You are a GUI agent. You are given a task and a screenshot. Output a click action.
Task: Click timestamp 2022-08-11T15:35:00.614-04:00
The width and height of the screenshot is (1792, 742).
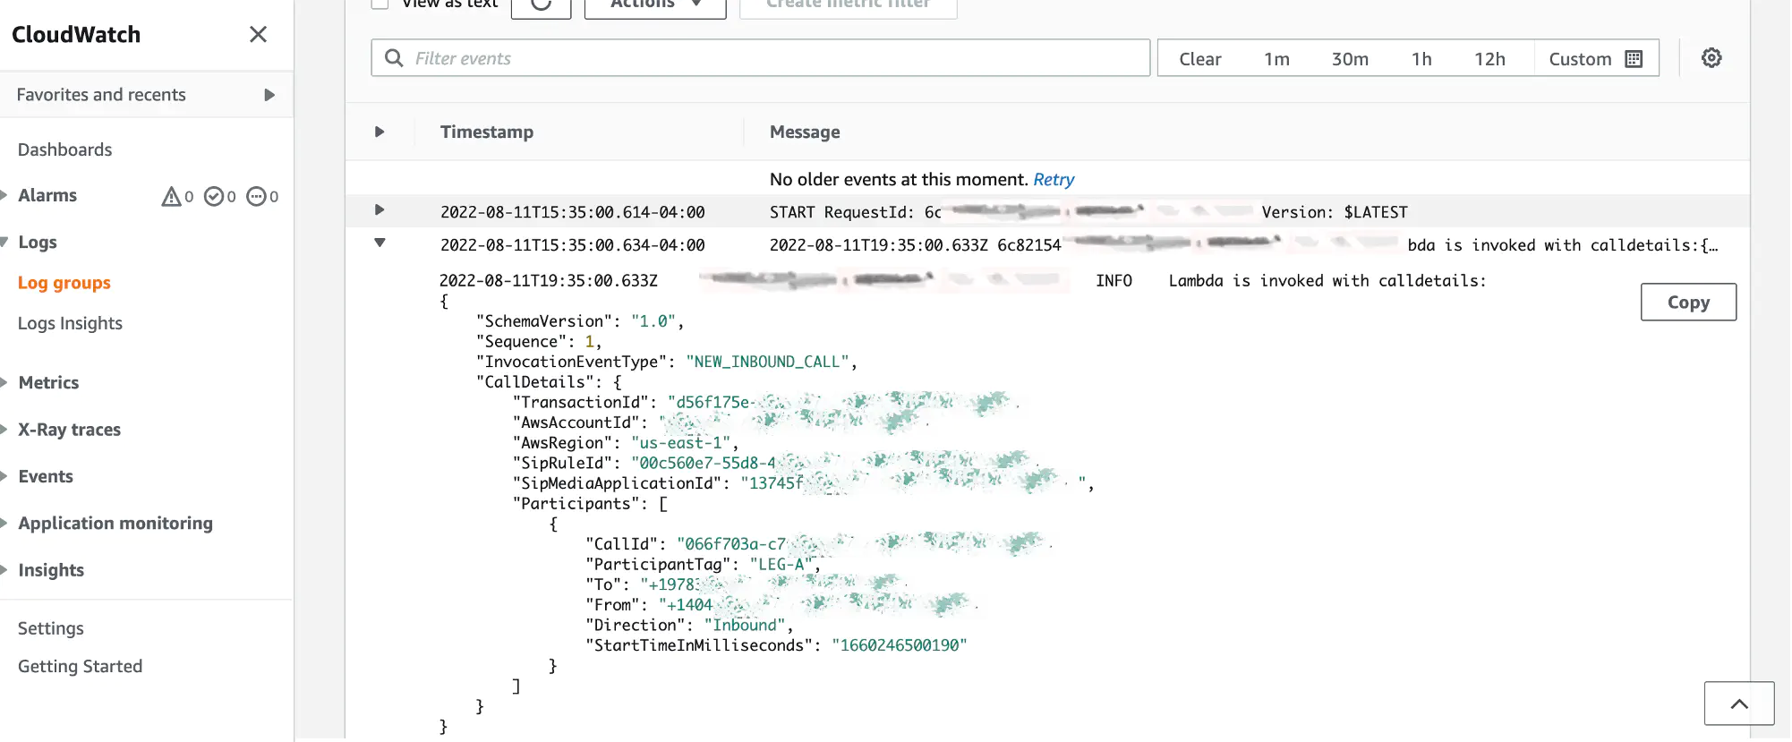tap(573, 212)
